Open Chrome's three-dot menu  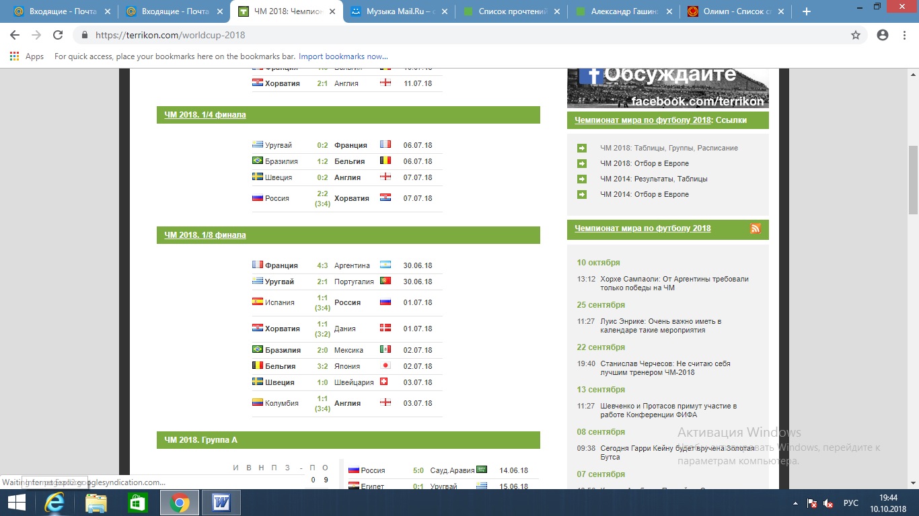click(x=905, y=36)
